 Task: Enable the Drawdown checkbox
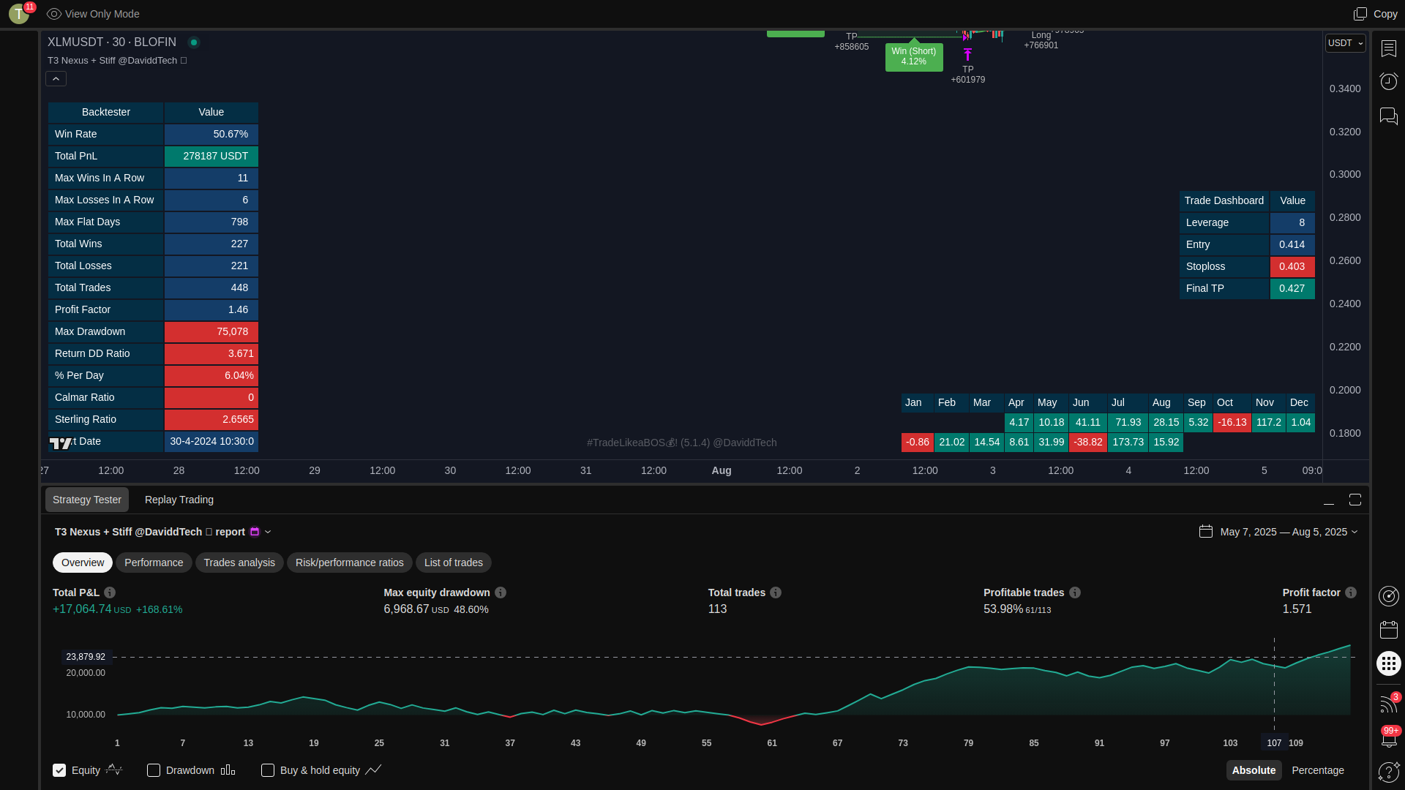point(154,770)
